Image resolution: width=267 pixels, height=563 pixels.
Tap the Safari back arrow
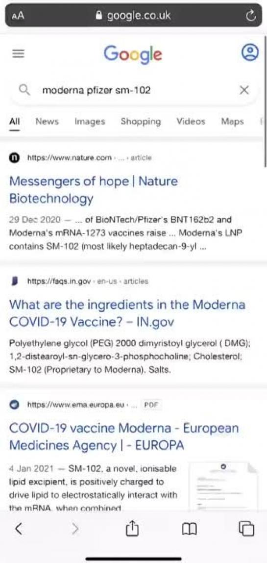tap(19, 528)
